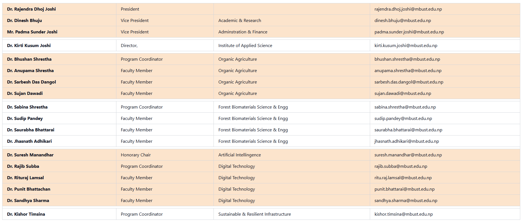Click the name Dr. Kirti Kusum Joshi
Image resolution: width=525 pixels, height=224 pixels.
click(29, 46)
